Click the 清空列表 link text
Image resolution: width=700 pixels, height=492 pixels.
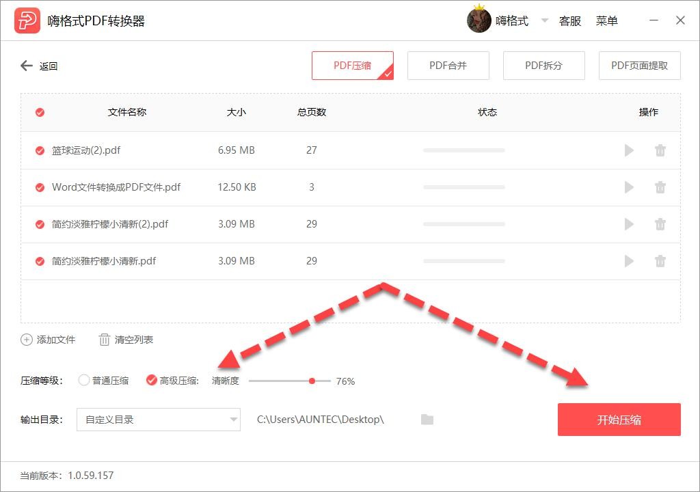click(134, 340)
